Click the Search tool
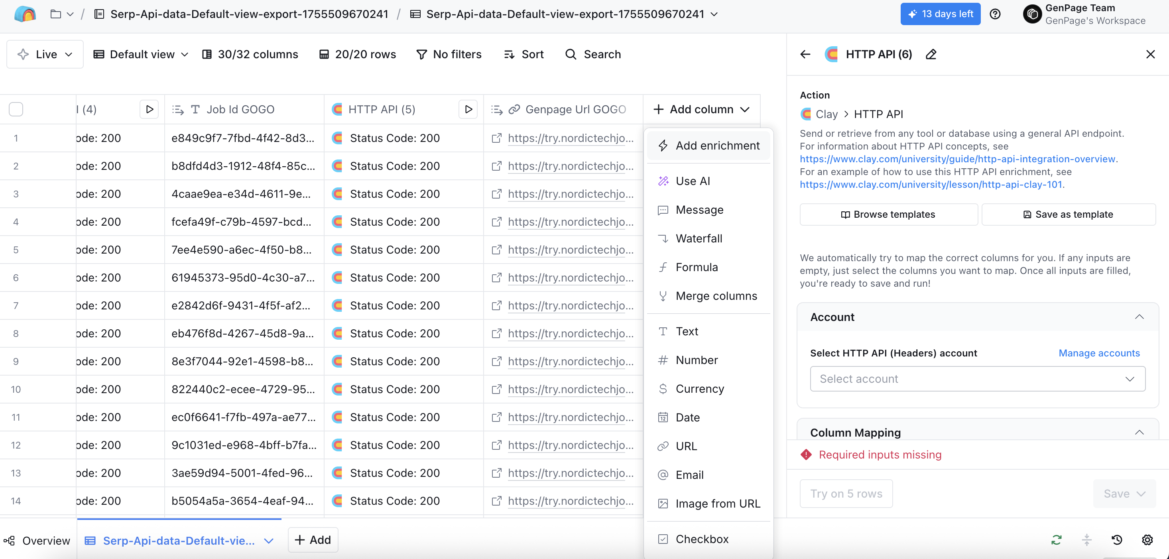This screenshot has height=559, width=1169. (592, 55)
